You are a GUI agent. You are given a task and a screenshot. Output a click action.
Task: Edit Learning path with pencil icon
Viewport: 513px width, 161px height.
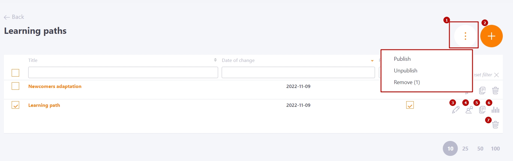click(x=456, y=110)
